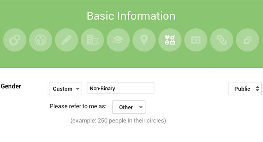Click the Non-Binary gender text field
The image size is (263, 142).
pos(120,88)
